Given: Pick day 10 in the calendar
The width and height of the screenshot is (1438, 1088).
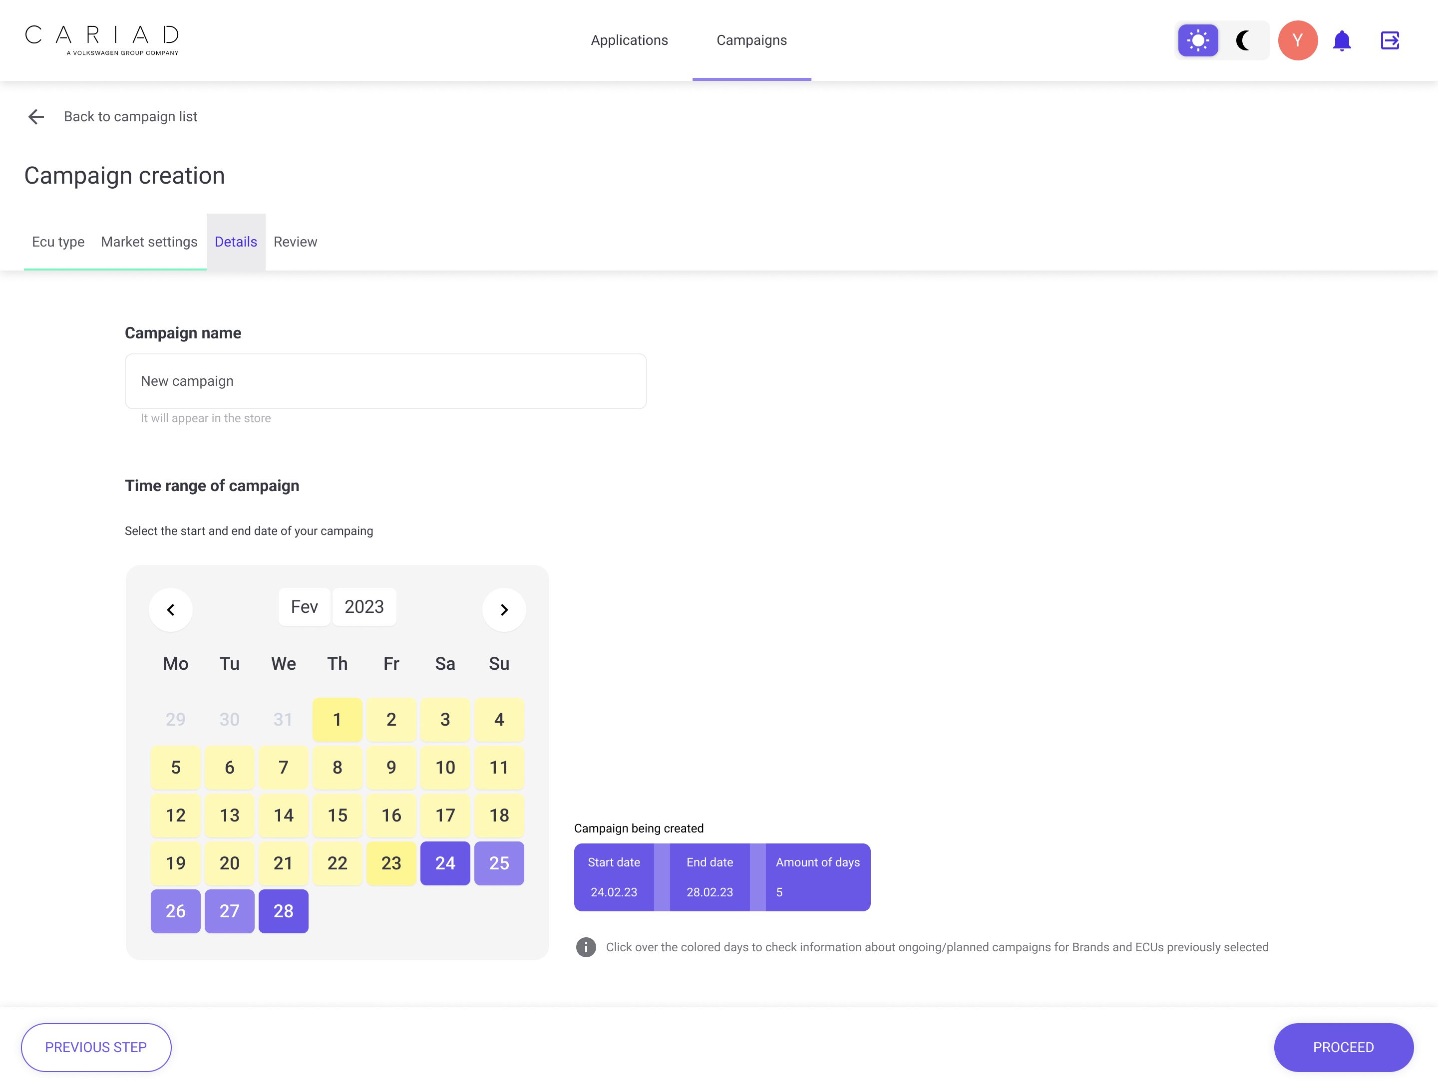Looking at the screenshot, I should [445, 768].
